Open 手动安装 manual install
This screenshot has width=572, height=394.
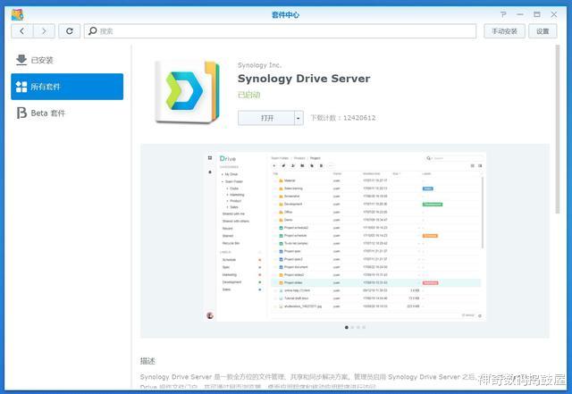(x=504, y=31)
